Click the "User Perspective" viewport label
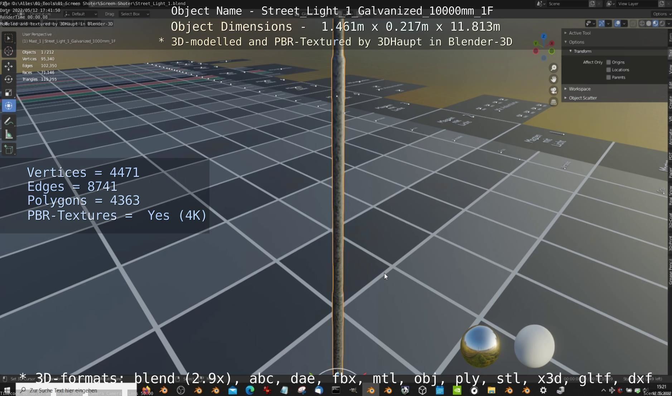Image resolution: width=672 pixels, height=396 pixels. coord(37,34)
